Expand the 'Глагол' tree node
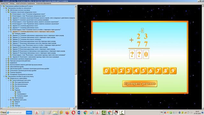This screenshot has height=115, width=204. (11, 88)
